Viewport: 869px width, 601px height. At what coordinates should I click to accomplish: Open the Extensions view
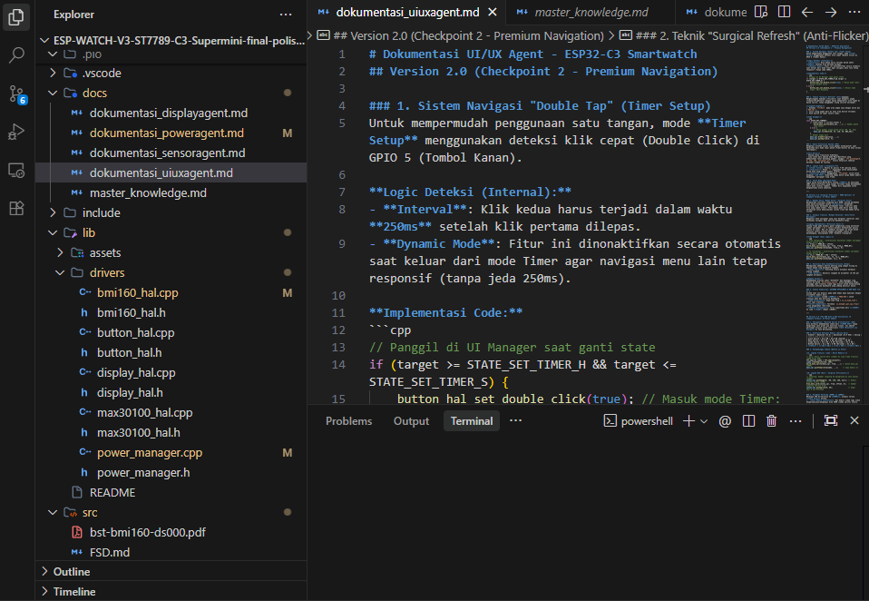pos(16,208)
